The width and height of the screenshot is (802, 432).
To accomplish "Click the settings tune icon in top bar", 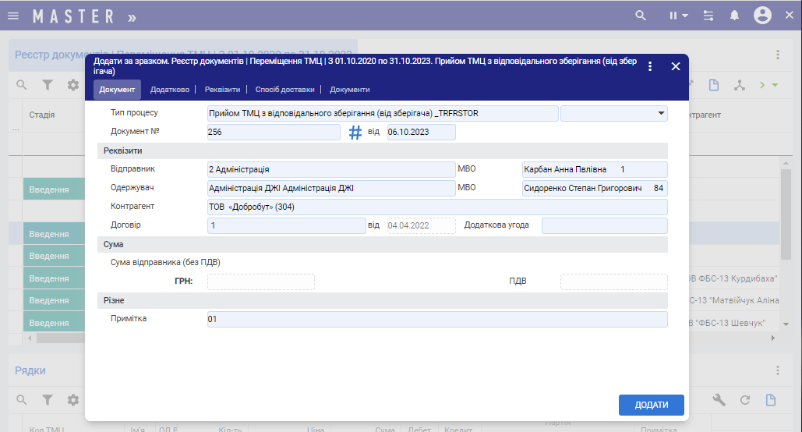I will 708,16.
